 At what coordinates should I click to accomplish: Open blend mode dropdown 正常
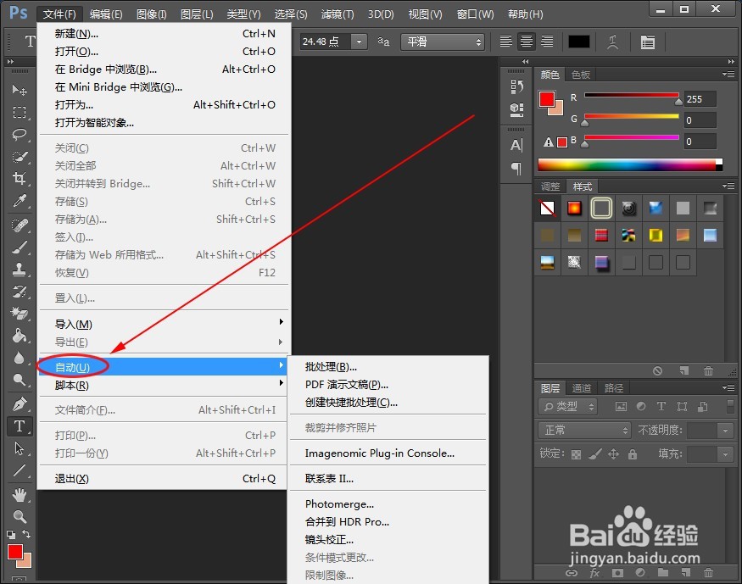click(x=585, y=431)
